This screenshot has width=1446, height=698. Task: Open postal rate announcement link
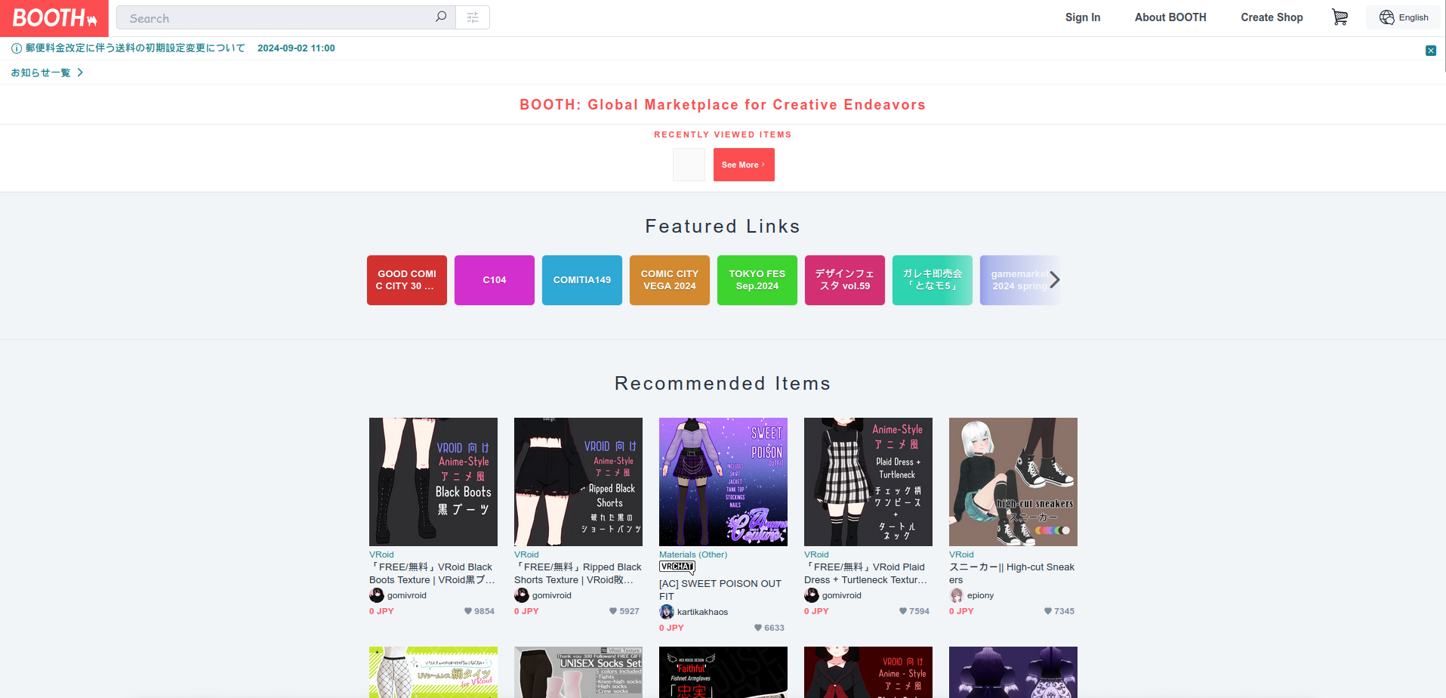pos(135,48)
